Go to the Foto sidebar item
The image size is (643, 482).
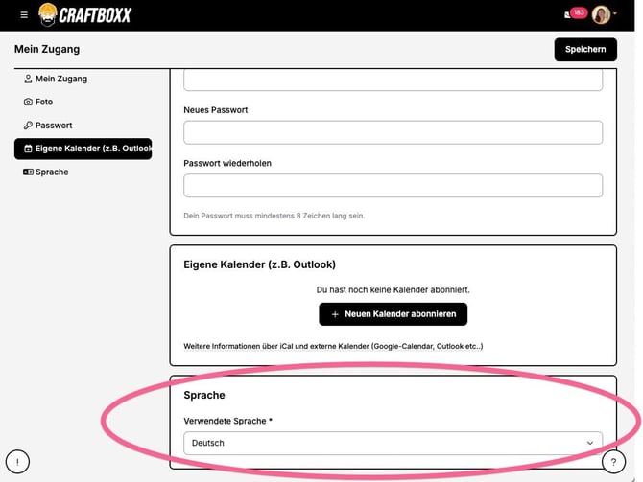(x=44, y=102)
